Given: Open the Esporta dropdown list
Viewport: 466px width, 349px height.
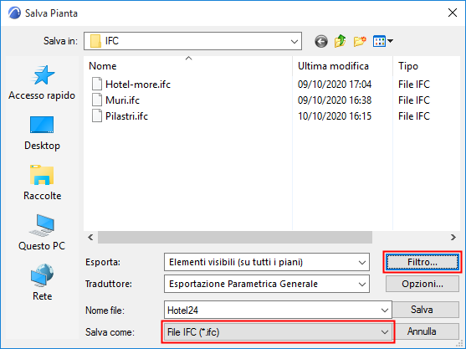Looking at the screenshot, I should [361, 262].
